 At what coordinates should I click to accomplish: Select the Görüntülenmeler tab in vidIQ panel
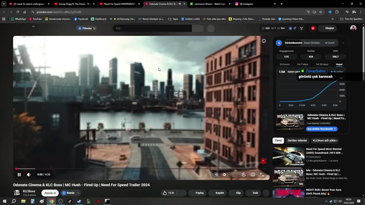click(293, 43)
